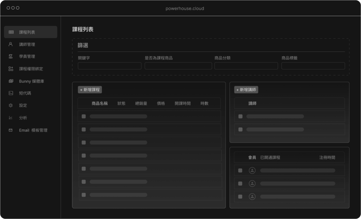Tick the first instructor row checkbox

[240, 116]
